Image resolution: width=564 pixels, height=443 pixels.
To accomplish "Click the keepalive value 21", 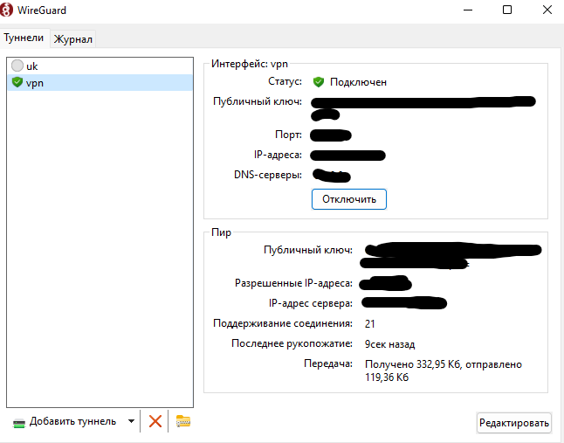I will click(370, 324).
